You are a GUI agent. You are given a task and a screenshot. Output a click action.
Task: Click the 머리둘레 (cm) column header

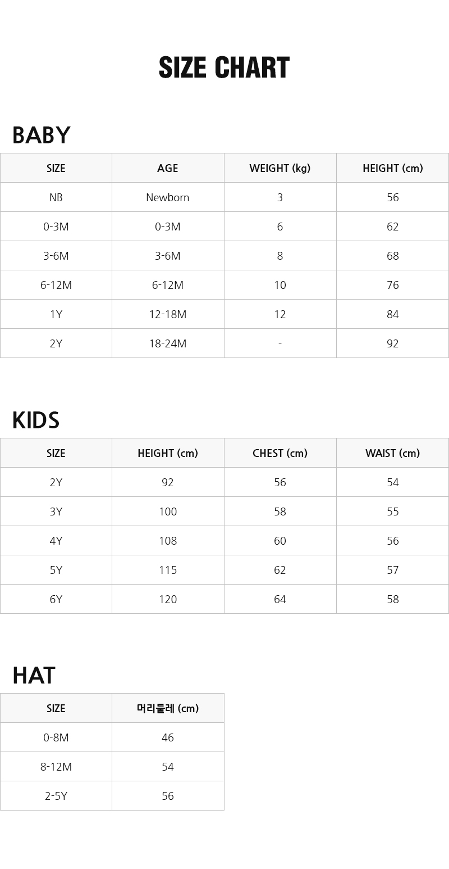tap(167, 708)
